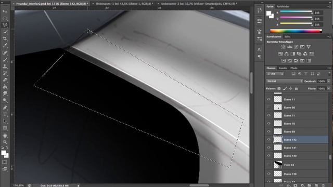Click the foreground color swatch in Farbe panel
Viewport: 333px width, 187px height.
268,14
